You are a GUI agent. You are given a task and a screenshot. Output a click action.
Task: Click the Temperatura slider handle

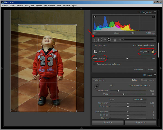click(118, 91)
